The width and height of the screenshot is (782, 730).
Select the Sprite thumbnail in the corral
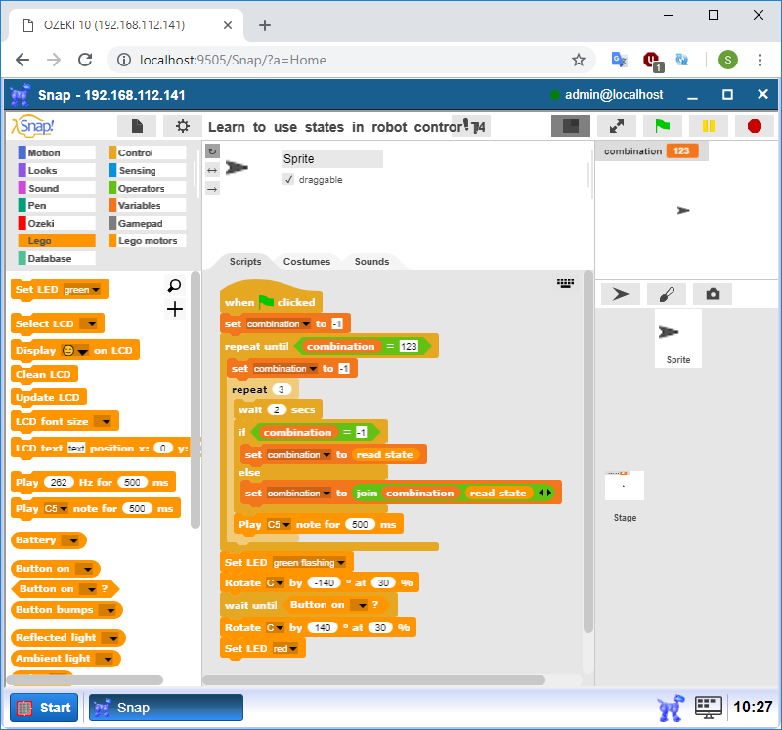[677, 338]
